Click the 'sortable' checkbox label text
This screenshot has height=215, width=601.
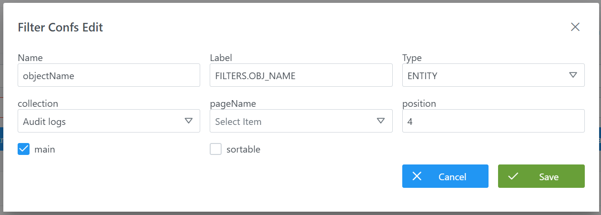pyautogui.click(x=243, y=149)
